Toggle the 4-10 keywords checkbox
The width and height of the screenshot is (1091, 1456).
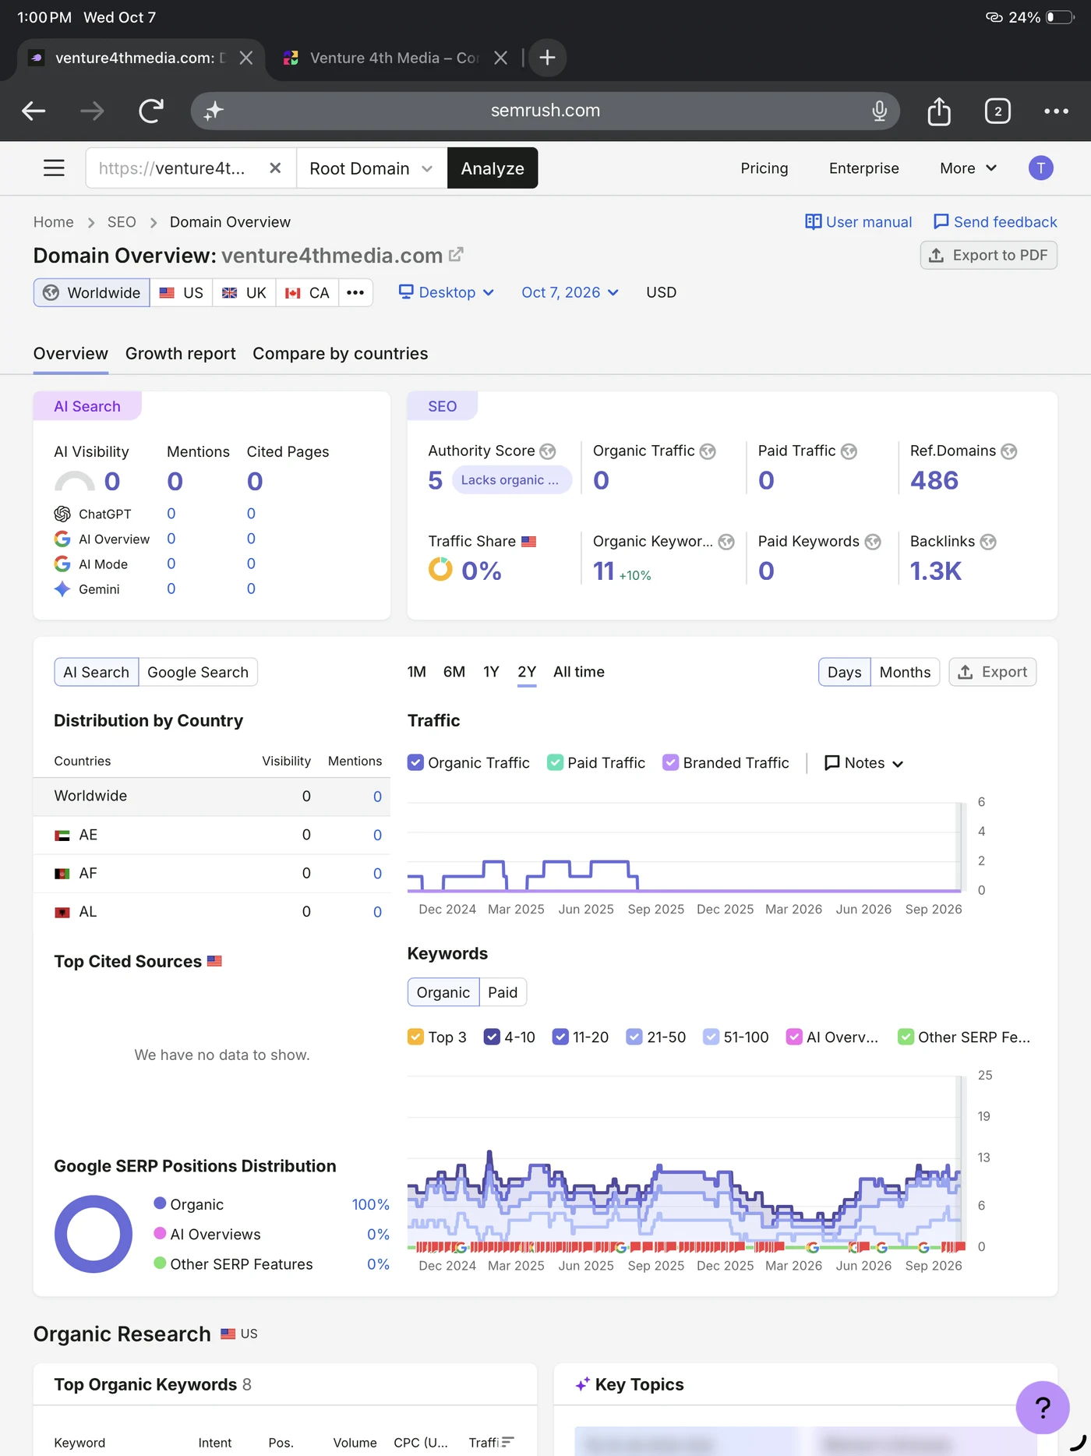pos(492,1037)
